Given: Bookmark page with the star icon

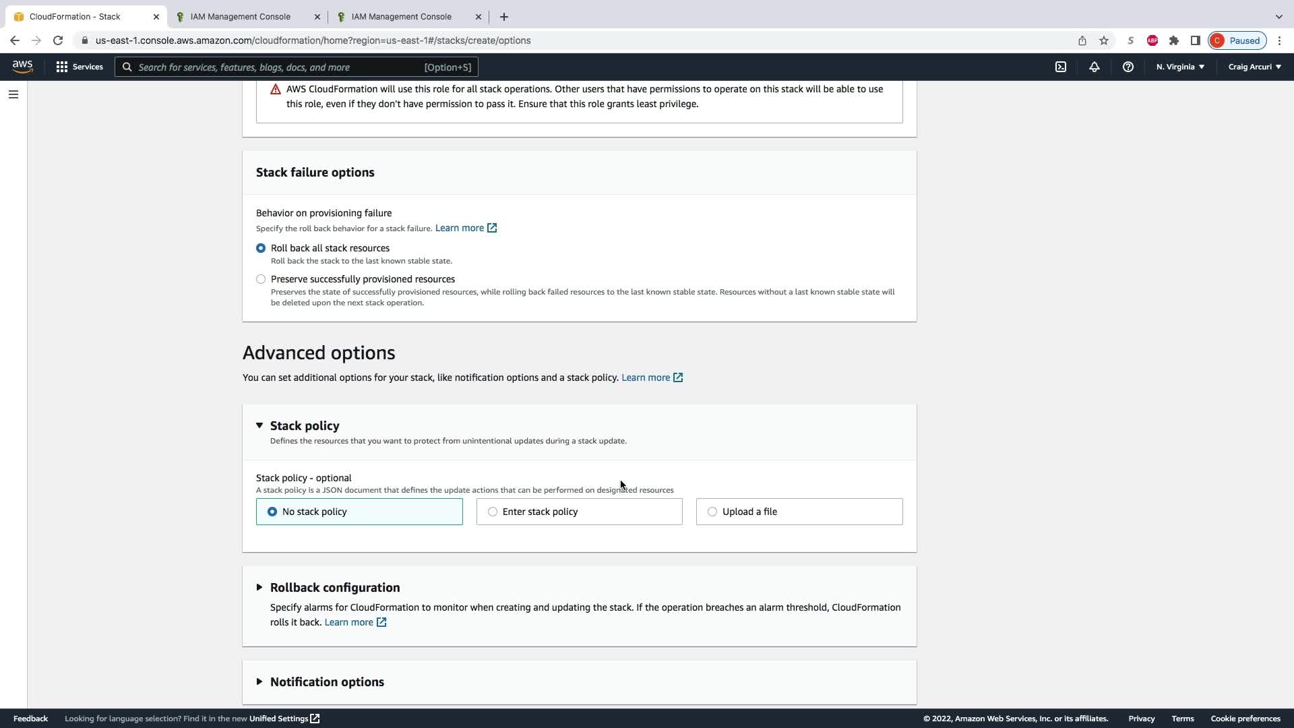Looking at the screenshot, I should pos(1103,40).
